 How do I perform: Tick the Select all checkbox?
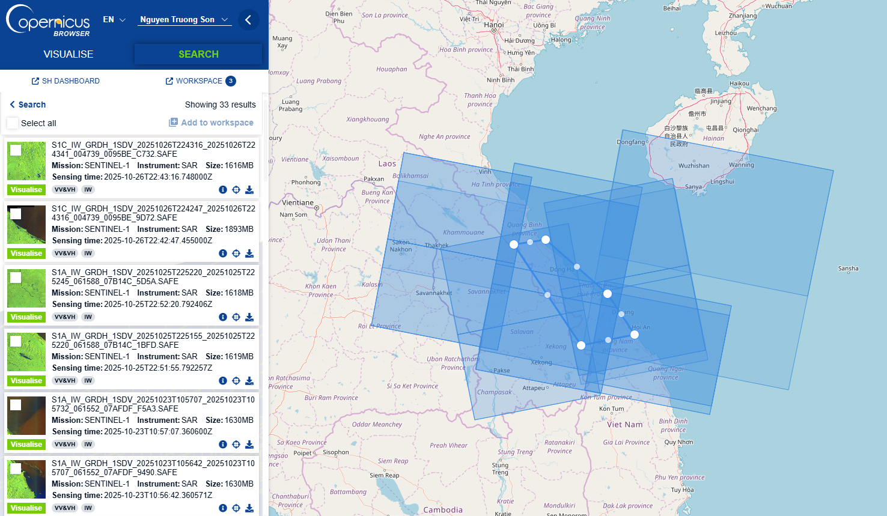coord(13,123)
